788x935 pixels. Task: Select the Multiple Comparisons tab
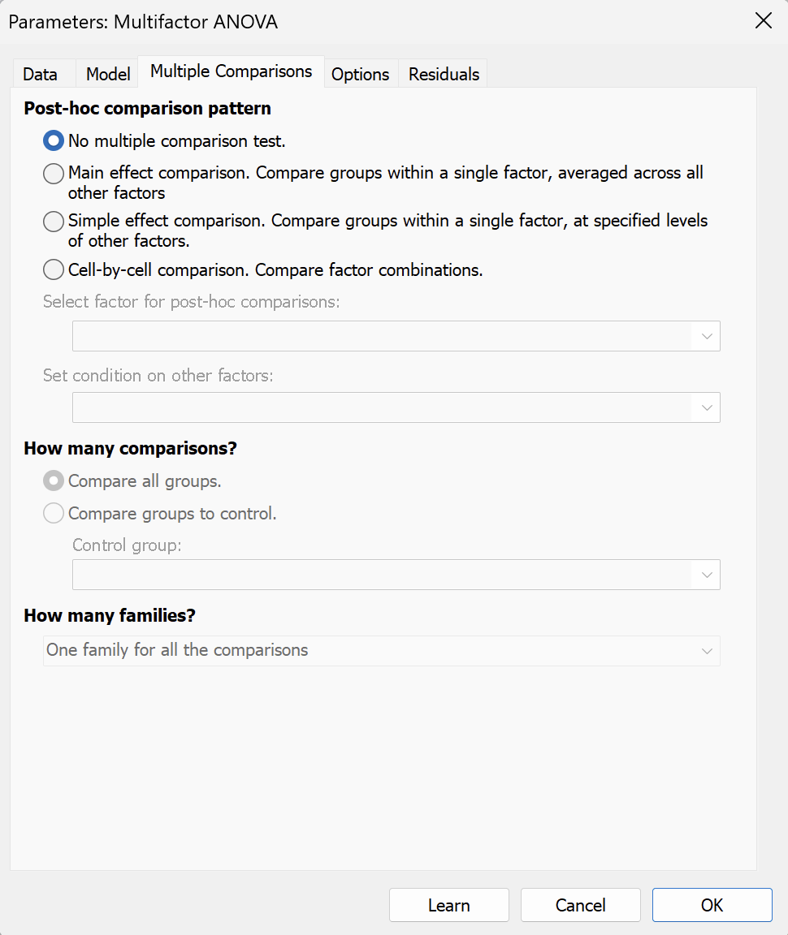[x=232, y=71]
